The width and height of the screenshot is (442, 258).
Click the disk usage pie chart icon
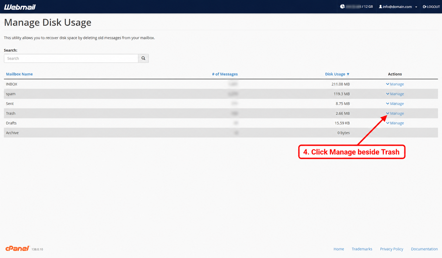[x=342, y=6]
